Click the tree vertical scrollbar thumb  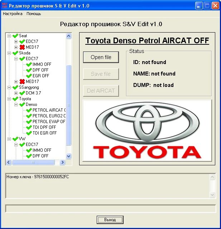69,105
